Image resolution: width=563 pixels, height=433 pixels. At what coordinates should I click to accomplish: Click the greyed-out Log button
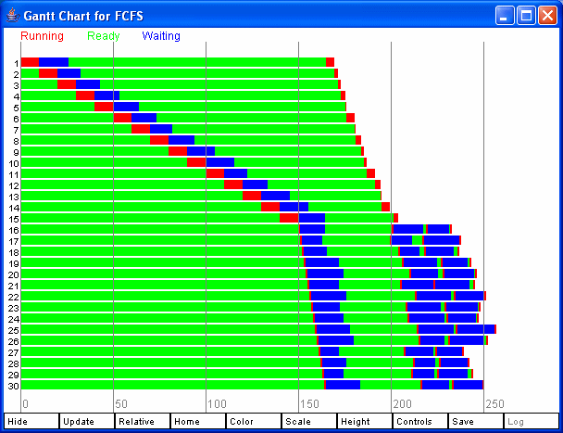coord(532,421)
